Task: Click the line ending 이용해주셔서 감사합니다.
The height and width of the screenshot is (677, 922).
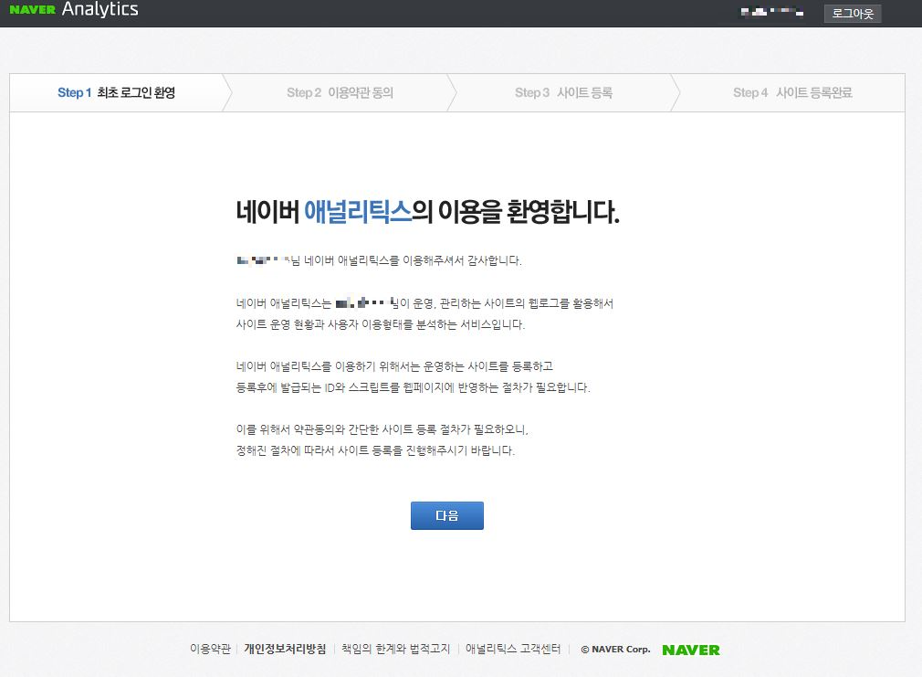Action: pyautogui.click(x=379, y=260)
